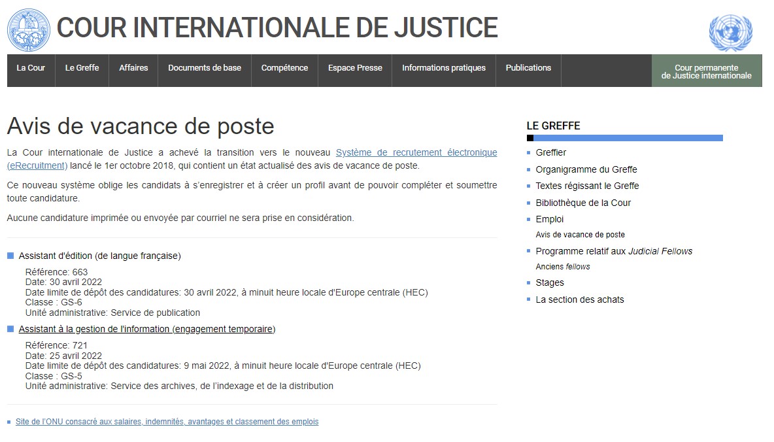Open Organigramme du Greffe in sidebar

coord(586,169)
